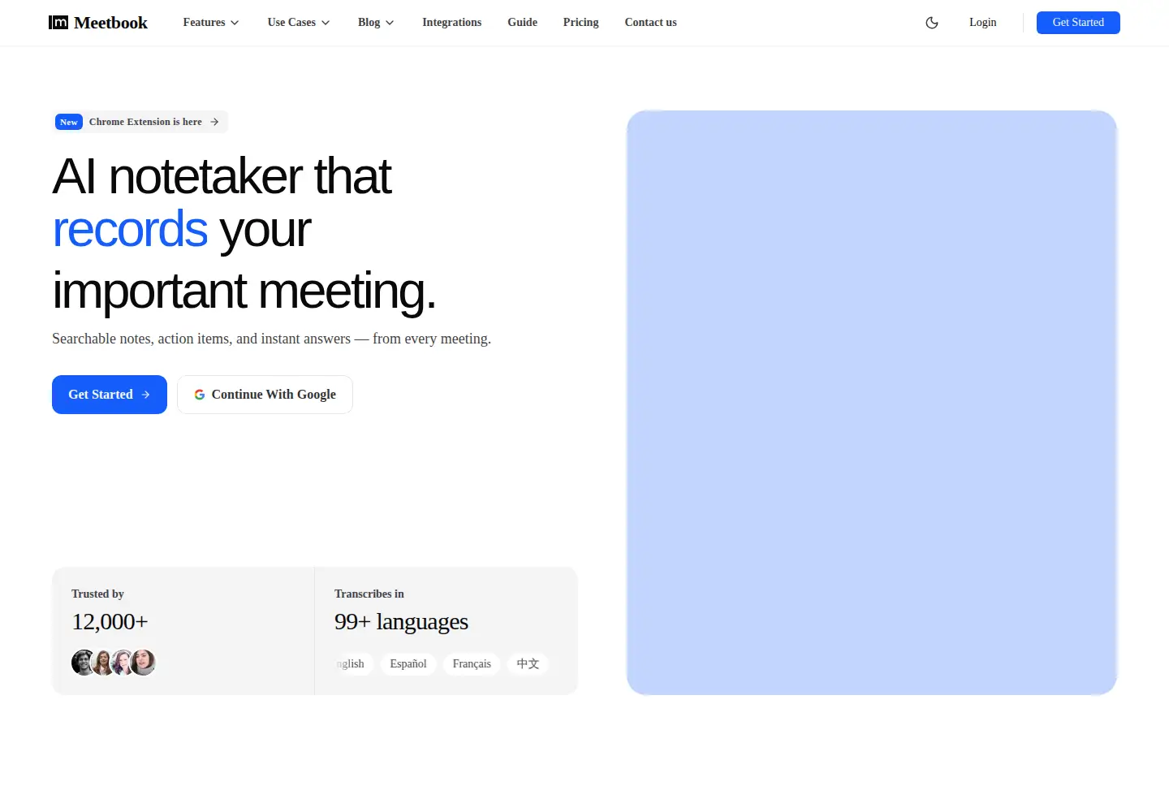This screenshot has height=812, width=1169.
Task: Open the Use Cases dropdown
Action: 299,23
